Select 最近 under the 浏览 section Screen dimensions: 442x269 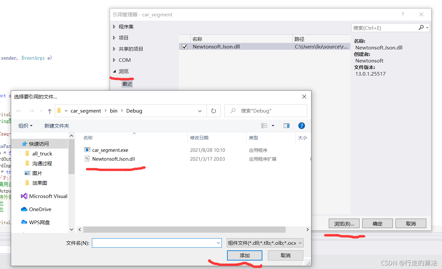(x=127, y=84)
